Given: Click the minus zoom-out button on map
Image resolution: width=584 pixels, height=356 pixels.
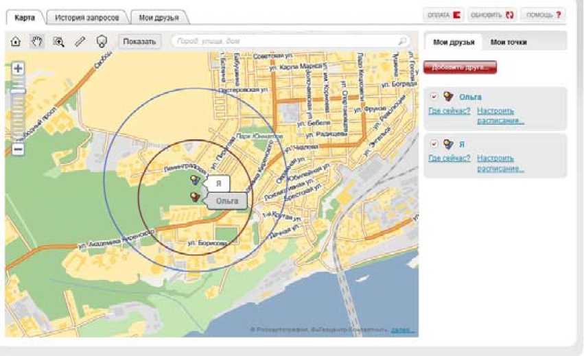Looking at the screenshot, I should (19, 148).
